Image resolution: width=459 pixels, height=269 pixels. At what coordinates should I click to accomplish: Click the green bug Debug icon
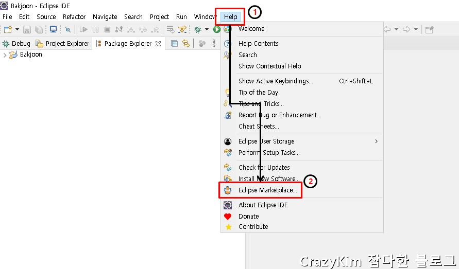198,29
